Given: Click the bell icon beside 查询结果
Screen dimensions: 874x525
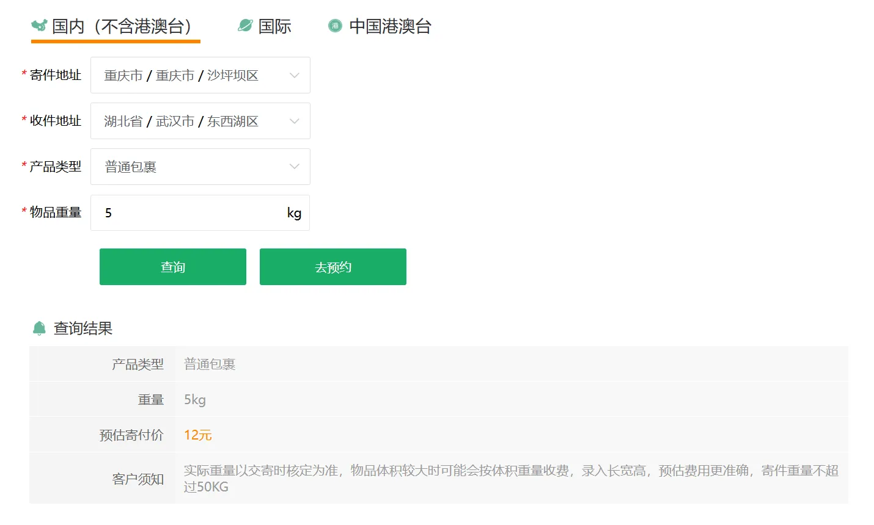Looking at the screenshot, I should pos(39,328).
